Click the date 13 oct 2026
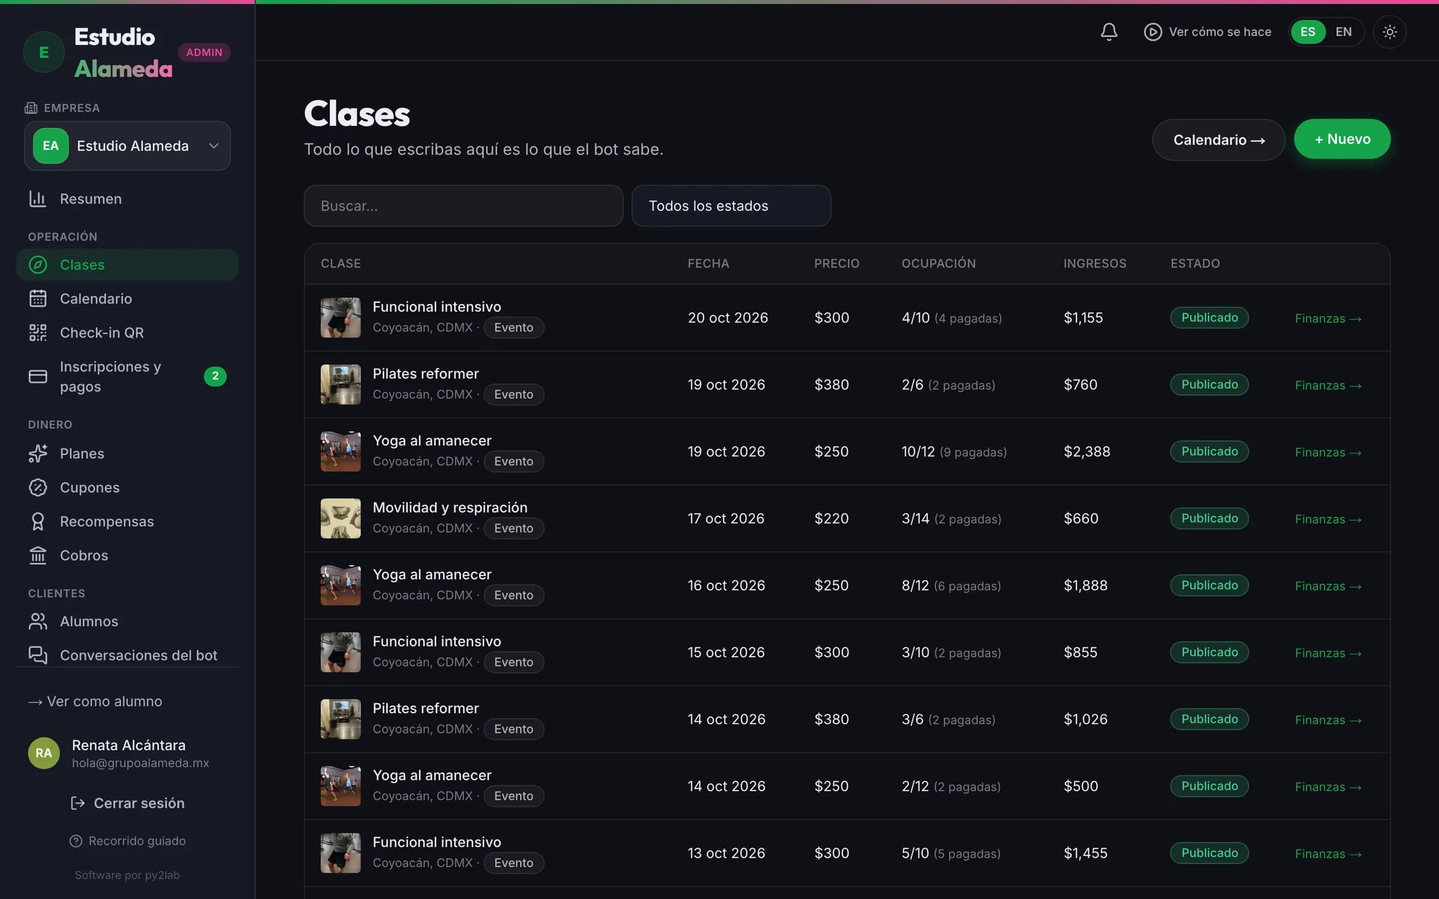 tap(726, 853)
